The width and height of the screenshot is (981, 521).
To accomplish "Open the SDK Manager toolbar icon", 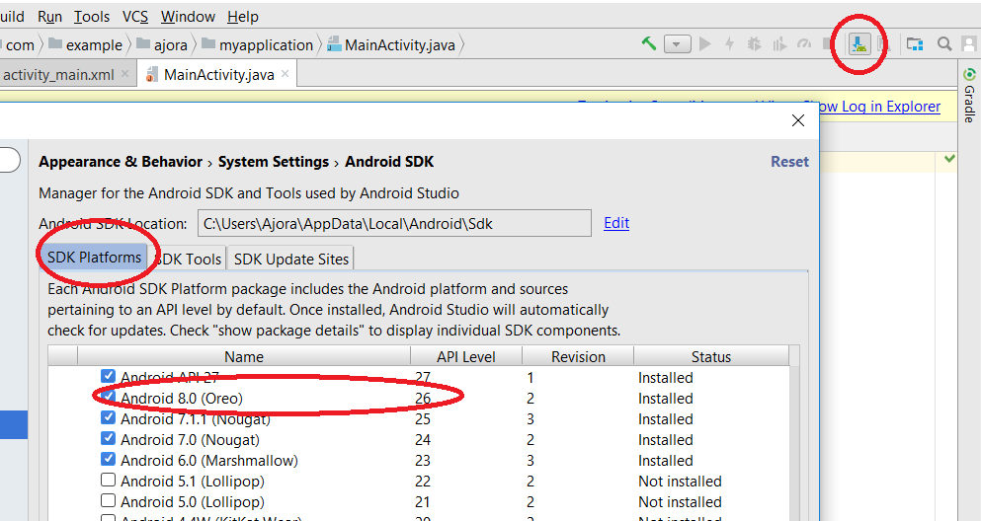I will pyautogui.click(x=859, y=44).
